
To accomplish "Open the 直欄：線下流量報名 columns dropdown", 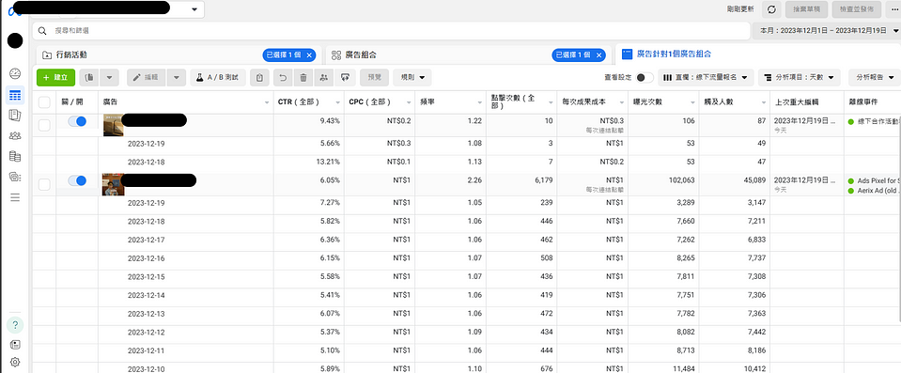I will tap(705, 77).
